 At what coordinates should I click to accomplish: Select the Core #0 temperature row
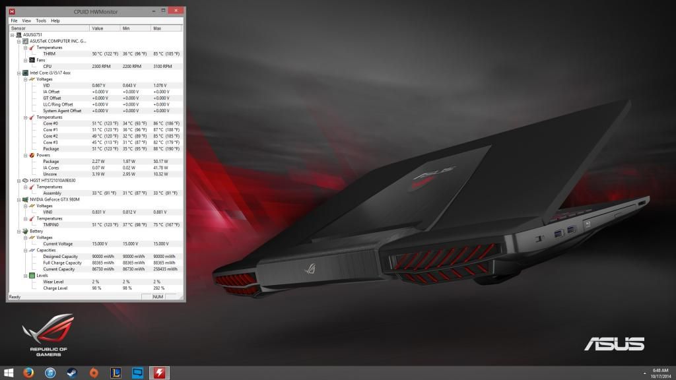[95, 123]
